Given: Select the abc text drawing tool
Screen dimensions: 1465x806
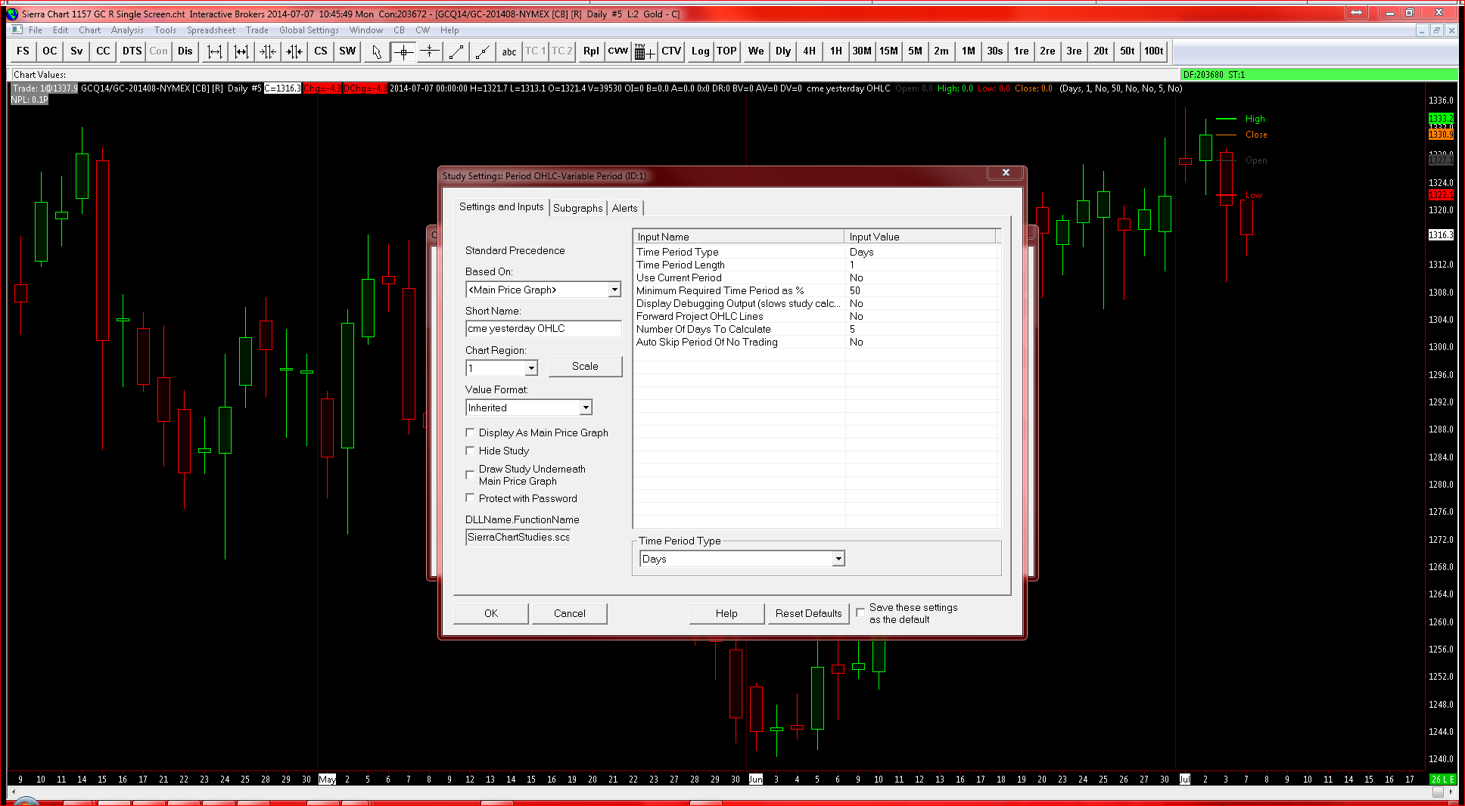Looking at the screenshot, I should [509, 51].
